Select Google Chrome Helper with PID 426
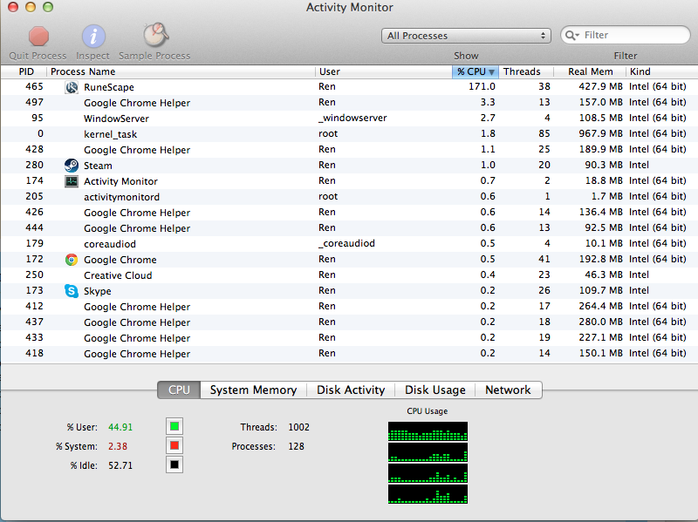This screenshot has height=522, width=698. pos(349,213)
